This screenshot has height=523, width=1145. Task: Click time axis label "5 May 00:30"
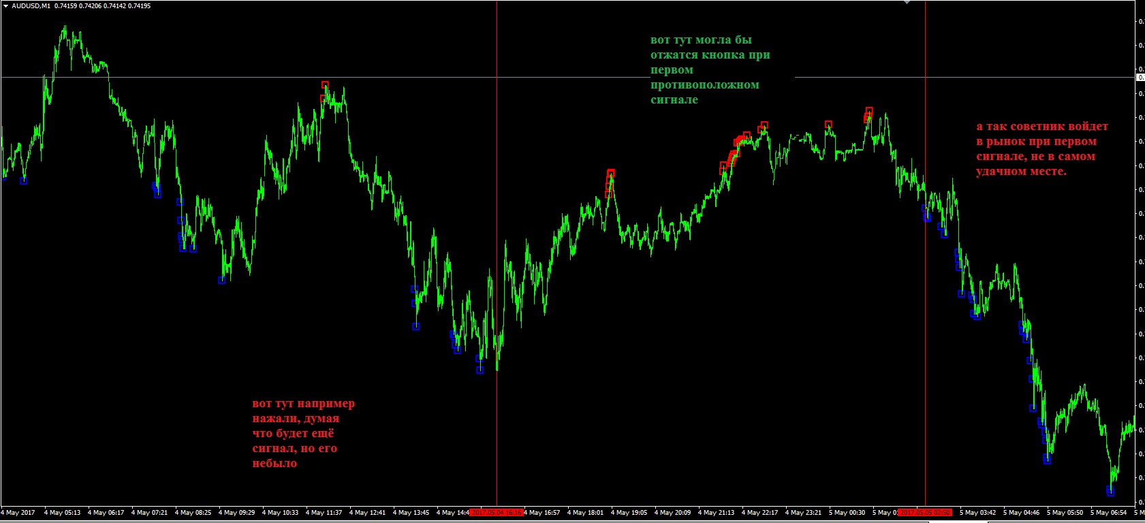[x=847, y=513]
